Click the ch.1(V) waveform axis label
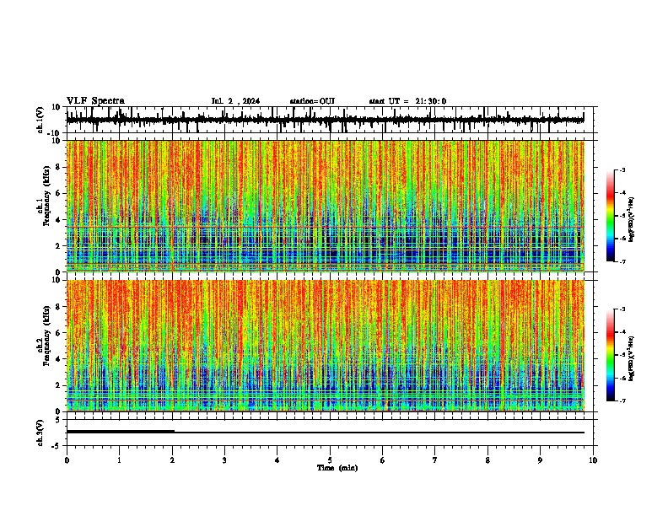 (x=40, y=120)
